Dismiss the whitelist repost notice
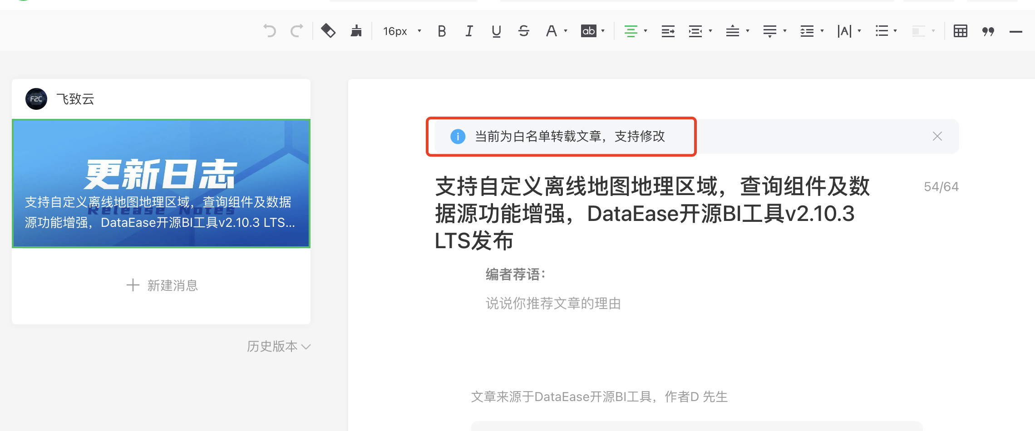Image resolution: width=1035 pixels, height=431 pixels. point(937,136)
